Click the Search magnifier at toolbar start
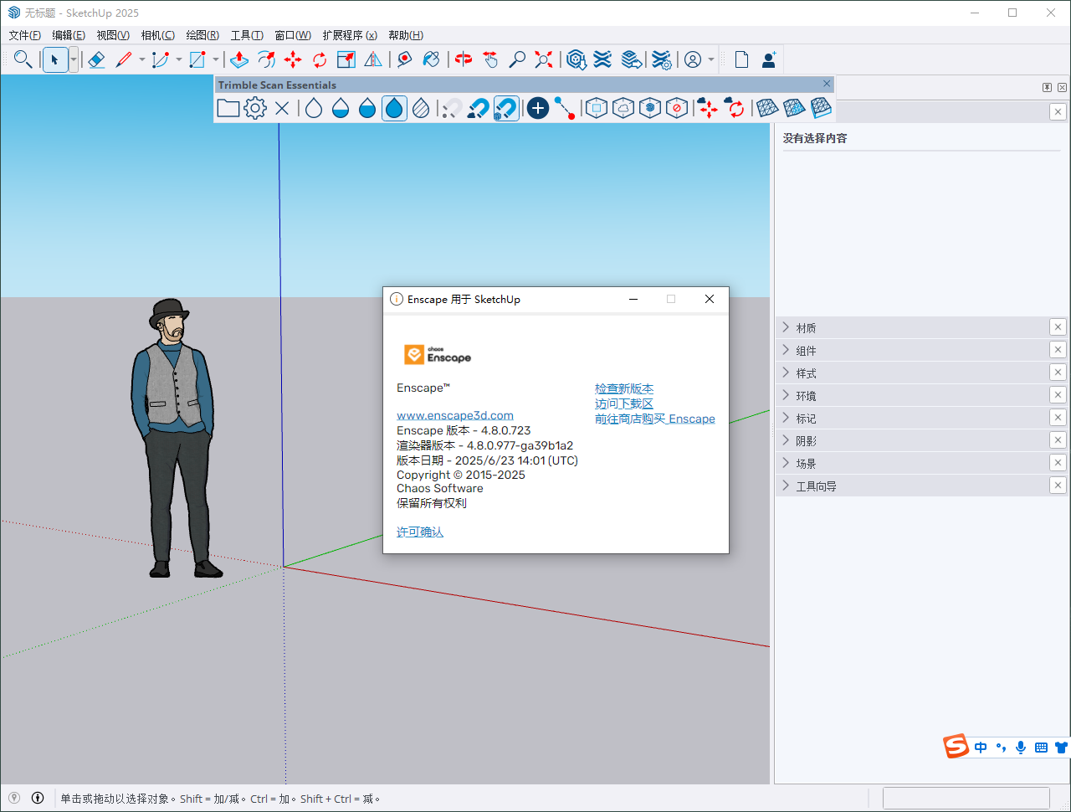Viewport: 1071px width, 812px height. tap(23, 59)
